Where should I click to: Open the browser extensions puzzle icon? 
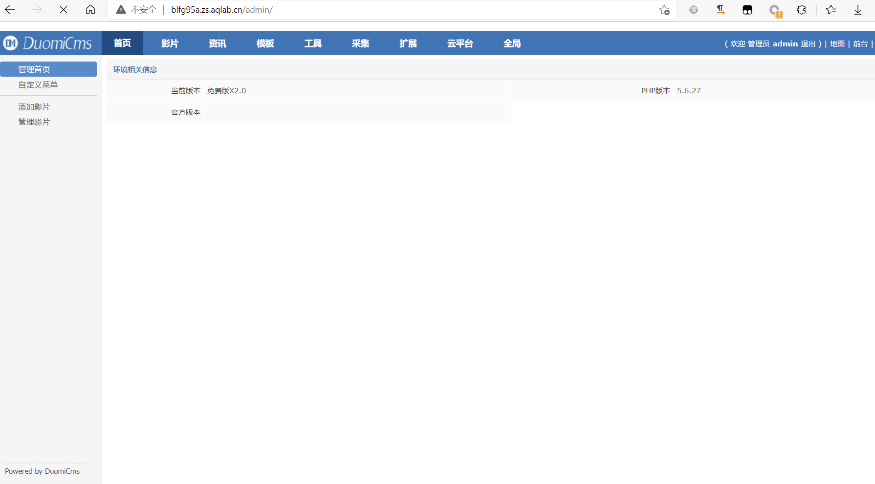click(x=801, y=9)
